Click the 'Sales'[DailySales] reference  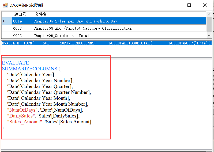58,116
